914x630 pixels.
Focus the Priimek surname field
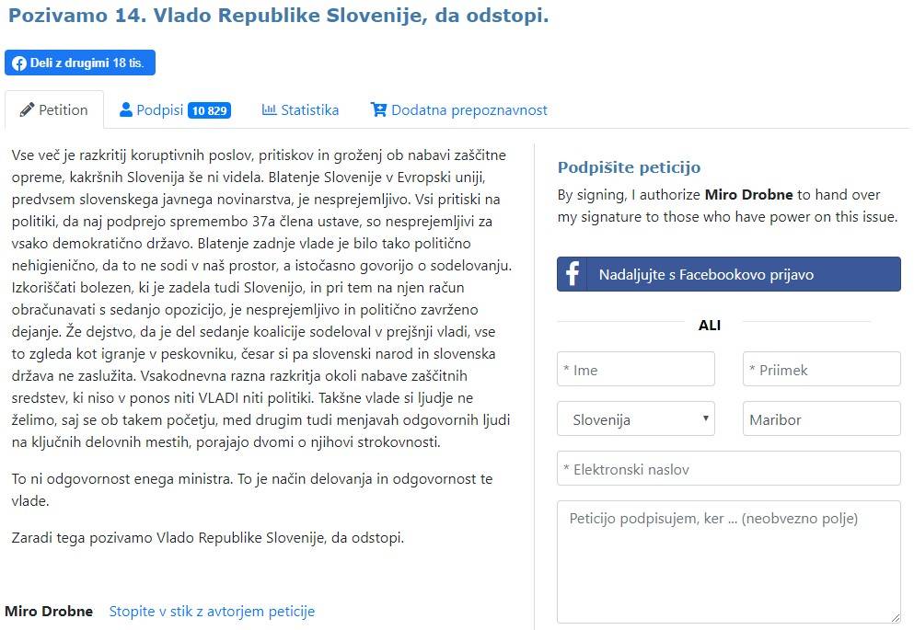(x=821, y=370)
